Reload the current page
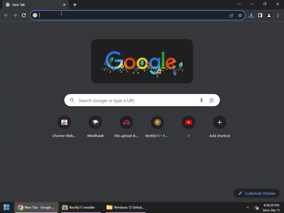The width and height of the screenshot is (284, 213). (24, 15)
